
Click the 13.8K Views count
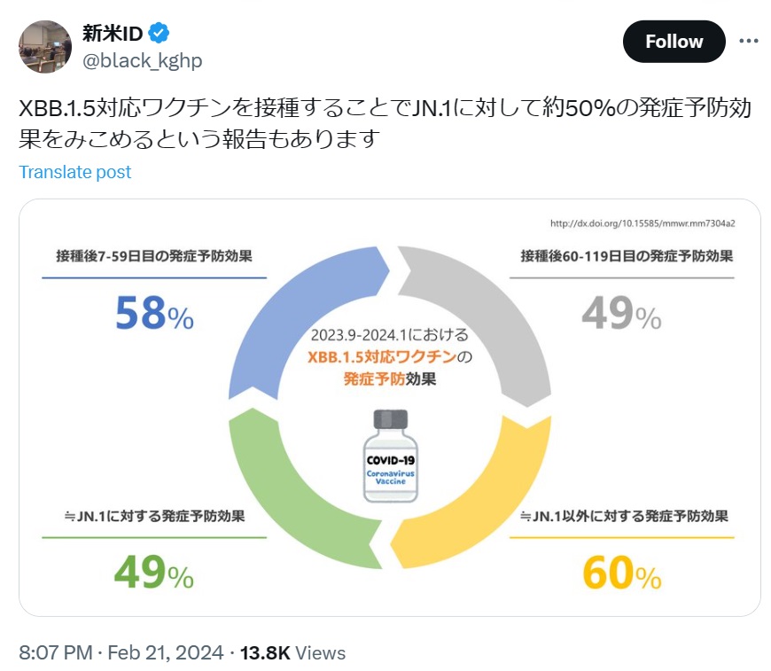coord(293,652)
